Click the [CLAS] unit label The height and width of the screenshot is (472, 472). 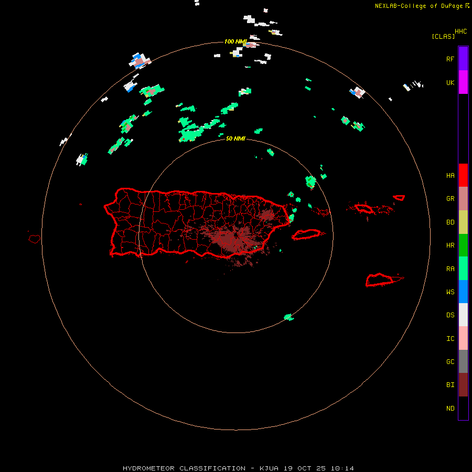pos(443,36)
